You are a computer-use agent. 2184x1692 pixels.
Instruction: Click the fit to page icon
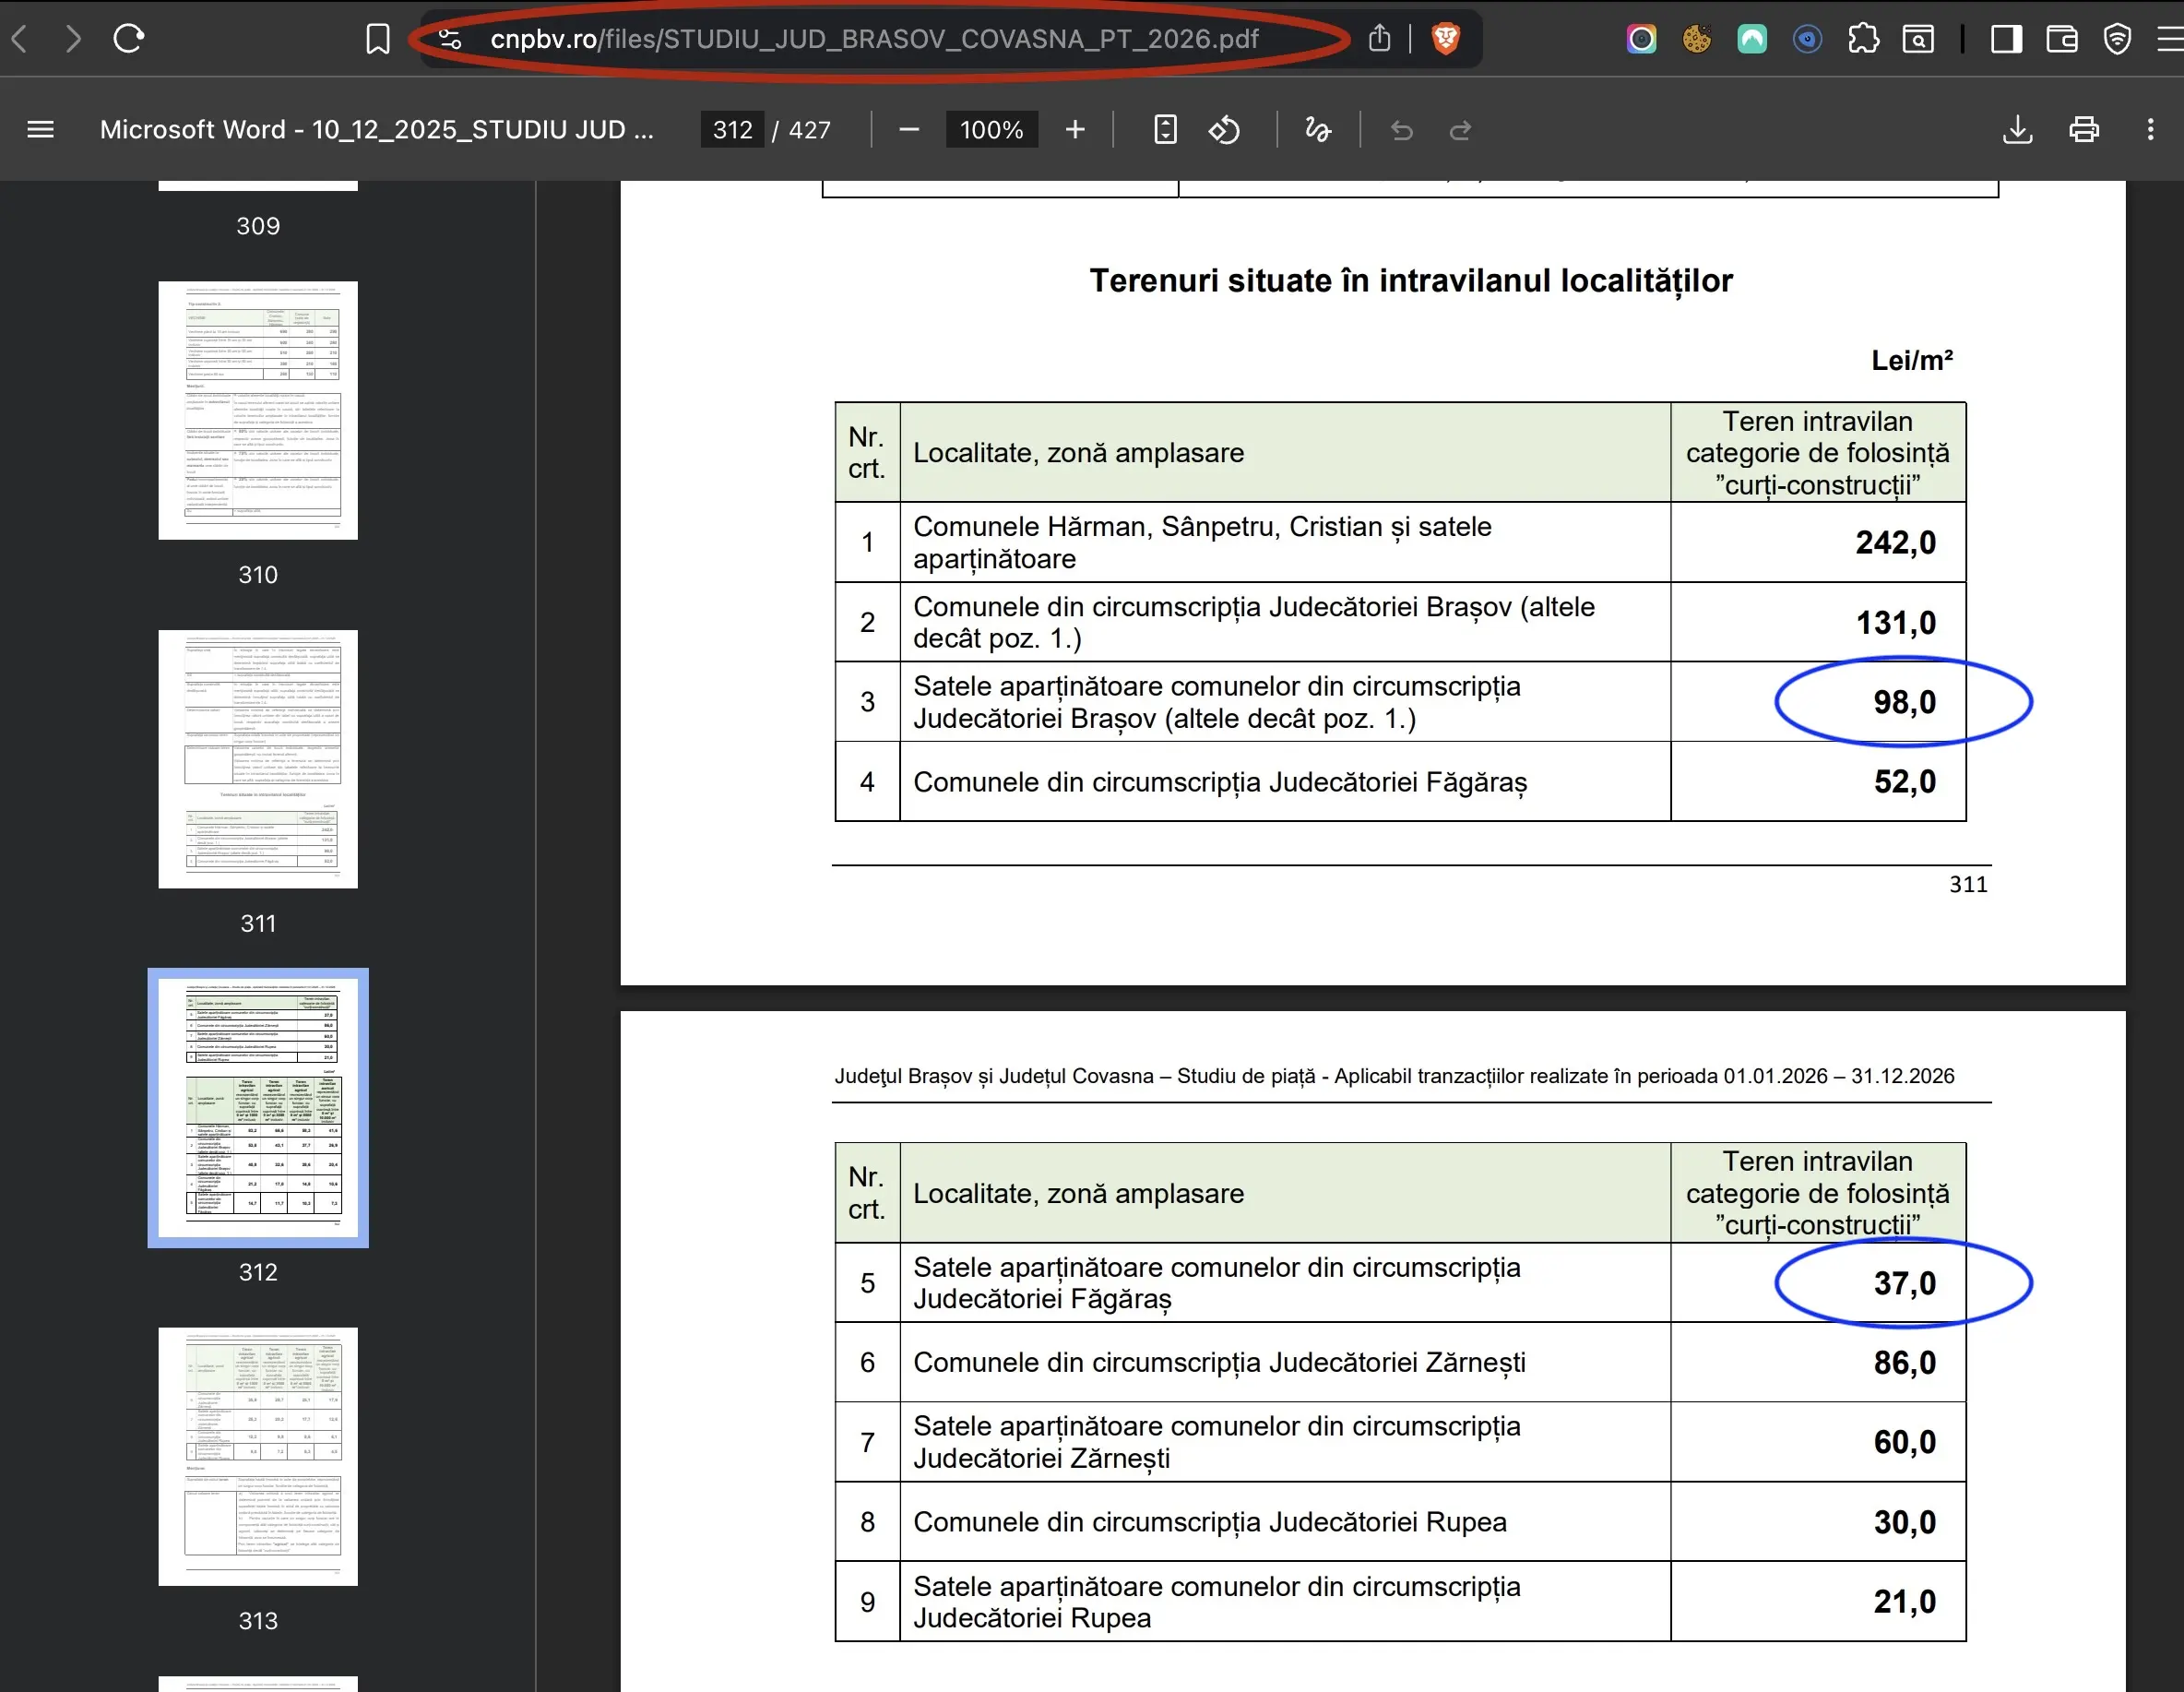pyautogui.click(x=1165, y=130)
